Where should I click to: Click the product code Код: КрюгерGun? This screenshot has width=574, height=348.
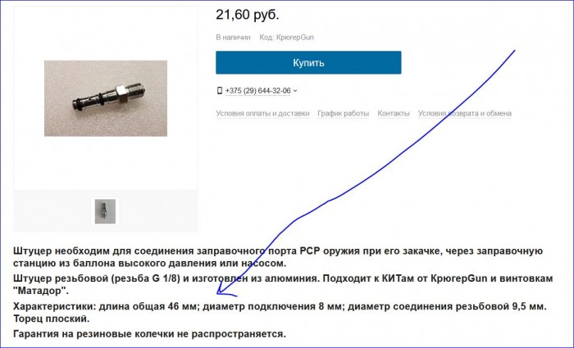point(287,38)
